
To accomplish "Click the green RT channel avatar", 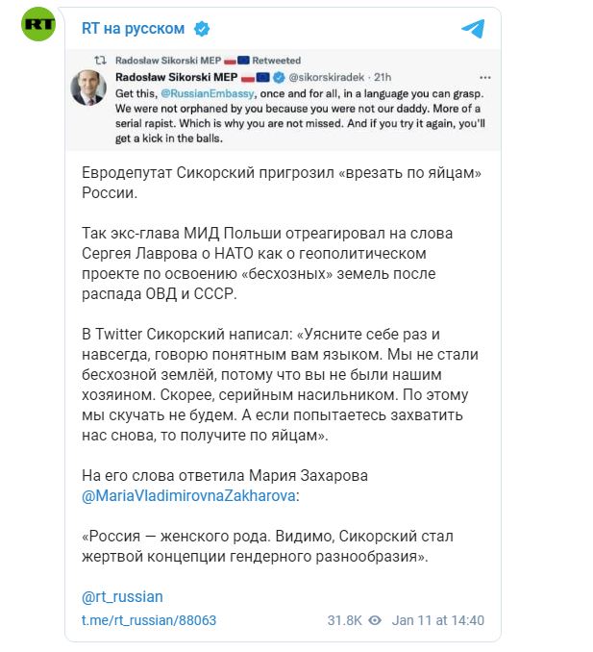I will click(38, 24).
